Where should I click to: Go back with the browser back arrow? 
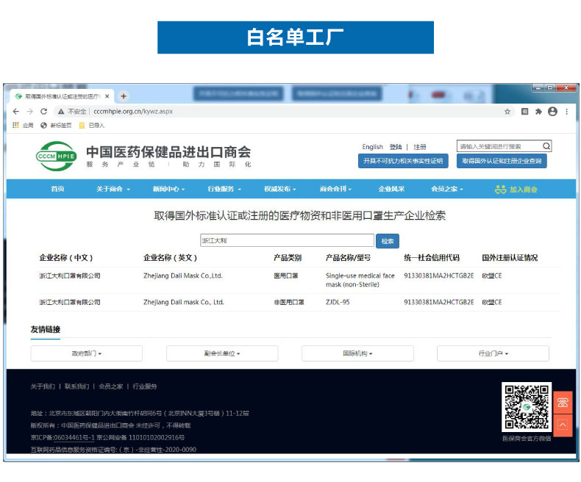tap(16, 112)
